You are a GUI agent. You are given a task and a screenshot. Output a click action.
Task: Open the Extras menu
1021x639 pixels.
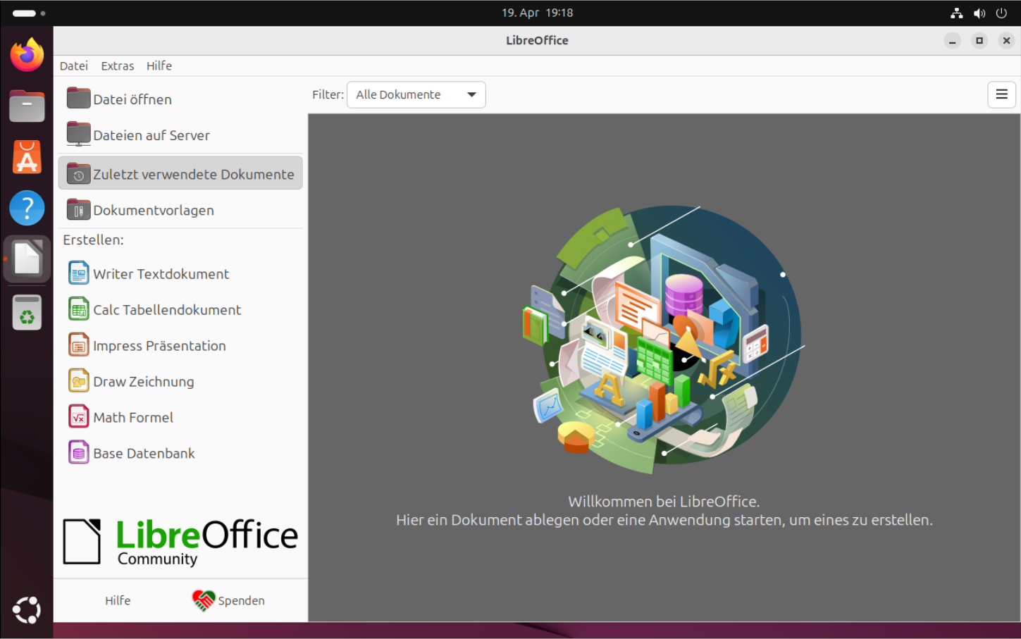pyautogui.click(x=117, y=66)
